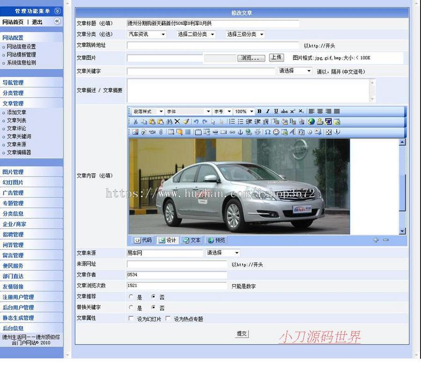Check the 设为热点专题 checkbox
Viewport: 421px width, 384px height.
point(167,318)
